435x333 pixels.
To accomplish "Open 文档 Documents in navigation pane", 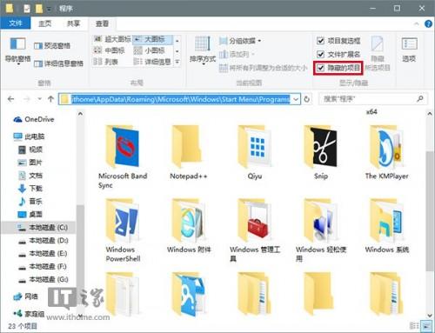I will [30, 176].
